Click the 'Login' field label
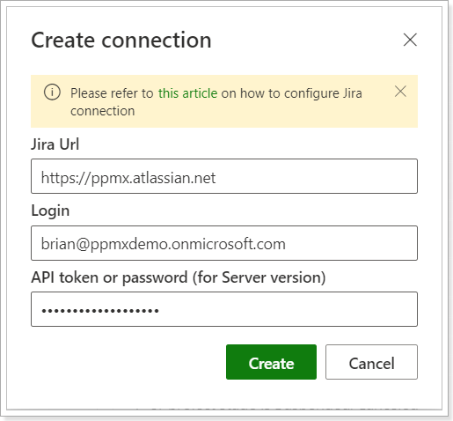453x421 pixels. (x=50, y=210)
